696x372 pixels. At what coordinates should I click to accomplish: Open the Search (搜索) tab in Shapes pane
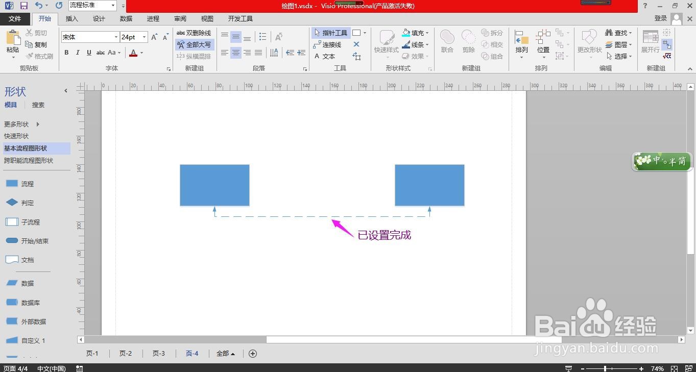38,105
